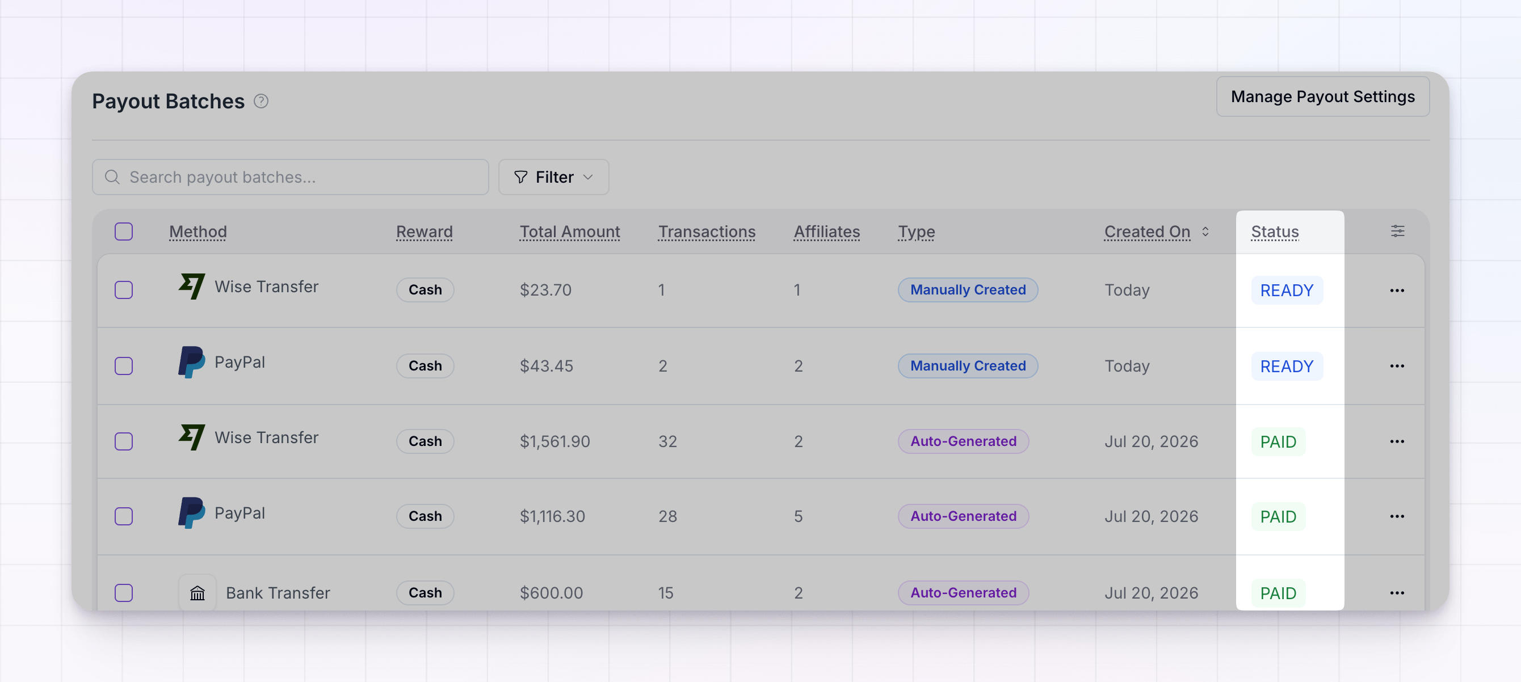Select the checkbox for the $1,561.90 Wise Transfer
The width and height of the screenshot is (1521, 682).
(123, 441)
